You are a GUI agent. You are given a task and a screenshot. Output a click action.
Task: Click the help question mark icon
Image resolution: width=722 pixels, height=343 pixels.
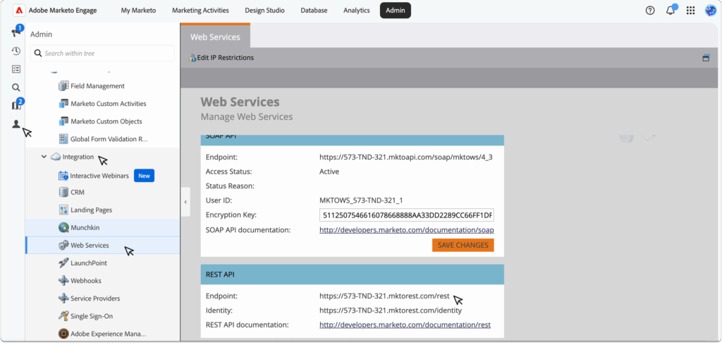(650, 11)
